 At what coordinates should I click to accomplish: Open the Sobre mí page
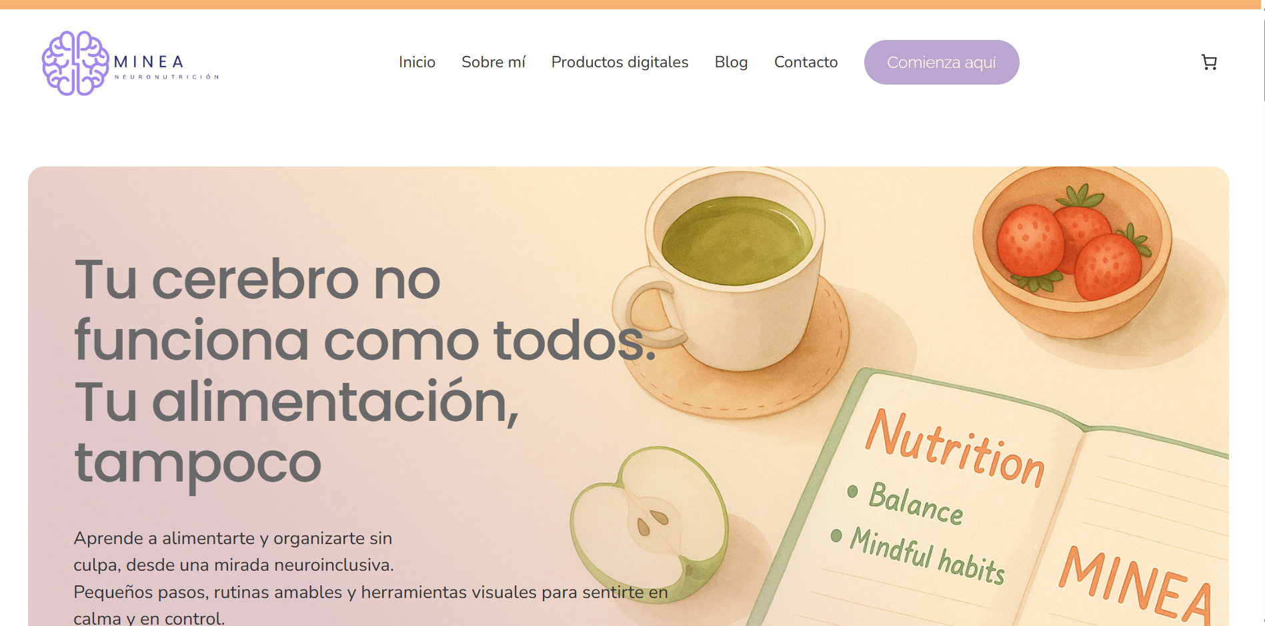click(x=493, y=62)
